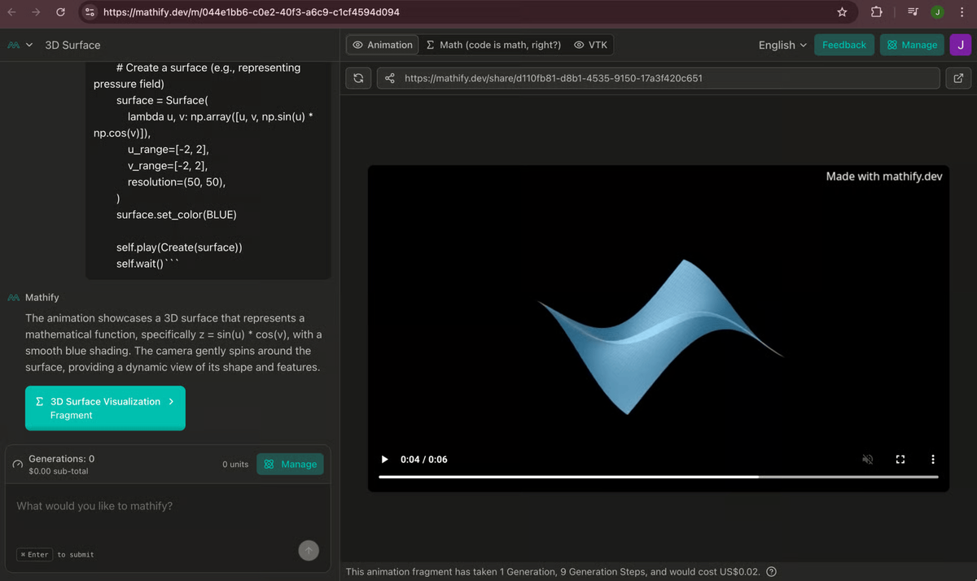Enter fullscreen on the video

tap(900, 459)
